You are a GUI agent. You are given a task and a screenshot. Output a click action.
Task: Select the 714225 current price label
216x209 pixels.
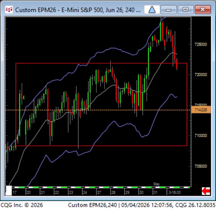coord(201,110)
